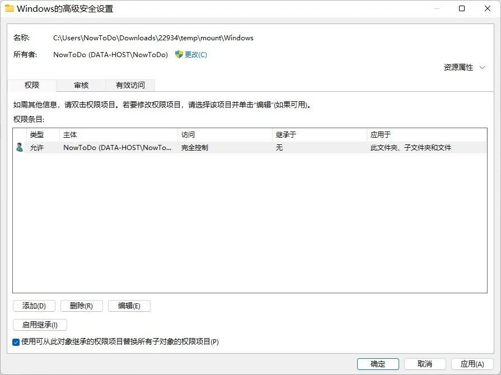Expand the 资源属性 section chevron
Screen dimensions: 501x375
pyautogui.click(x=482, y=67)
